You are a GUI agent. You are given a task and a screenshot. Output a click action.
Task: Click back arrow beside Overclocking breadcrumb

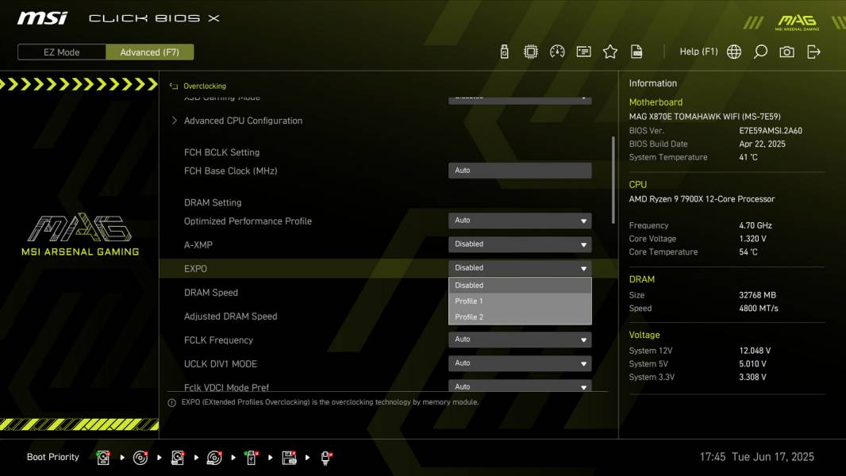(174, 86)
